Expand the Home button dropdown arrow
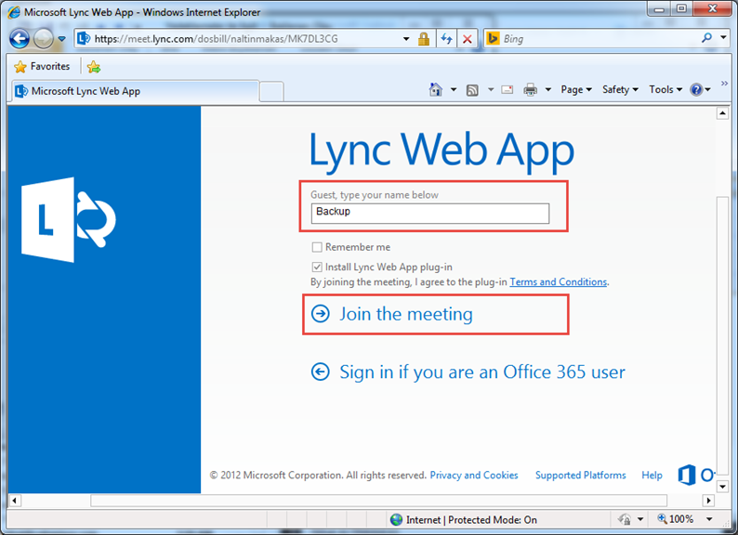Image resolution: width=738 pixels, height=535 pixels. pos(454,89)
